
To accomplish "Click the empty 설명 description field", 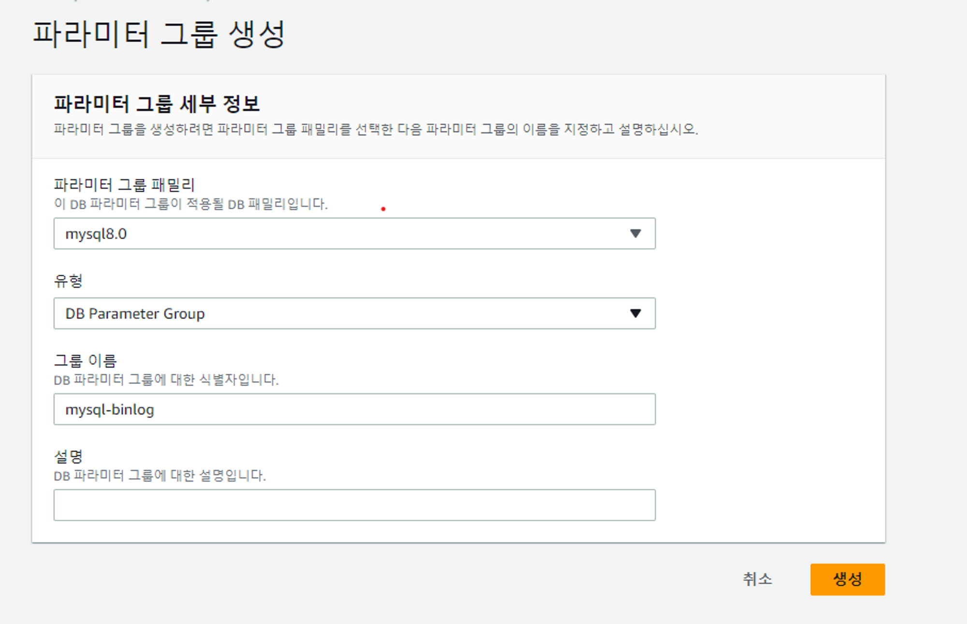I will click(x=354, y=505).
